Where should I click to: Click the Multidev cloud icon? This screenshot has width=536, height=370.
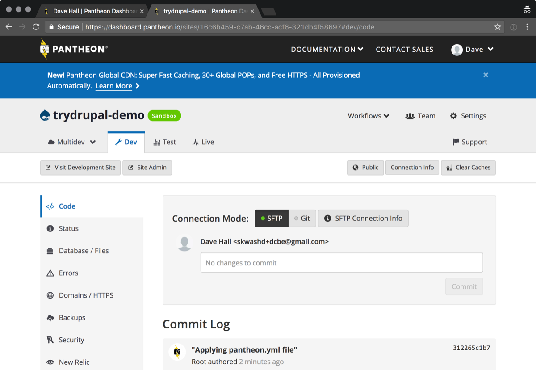(51, 142)
